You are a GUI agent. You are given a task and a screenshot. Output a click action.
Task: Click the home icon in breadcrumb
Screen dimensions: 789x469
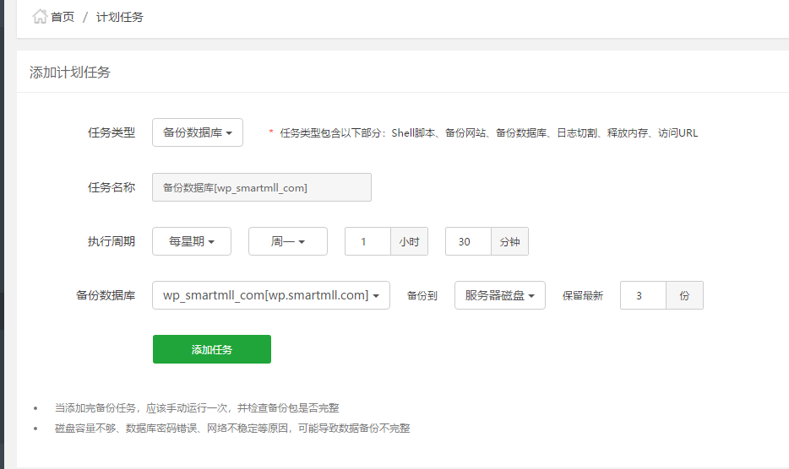(x=40, y=17)
